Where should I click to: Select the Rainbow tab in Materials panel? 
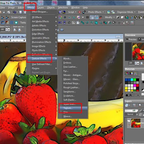click(x=131, y=73)
